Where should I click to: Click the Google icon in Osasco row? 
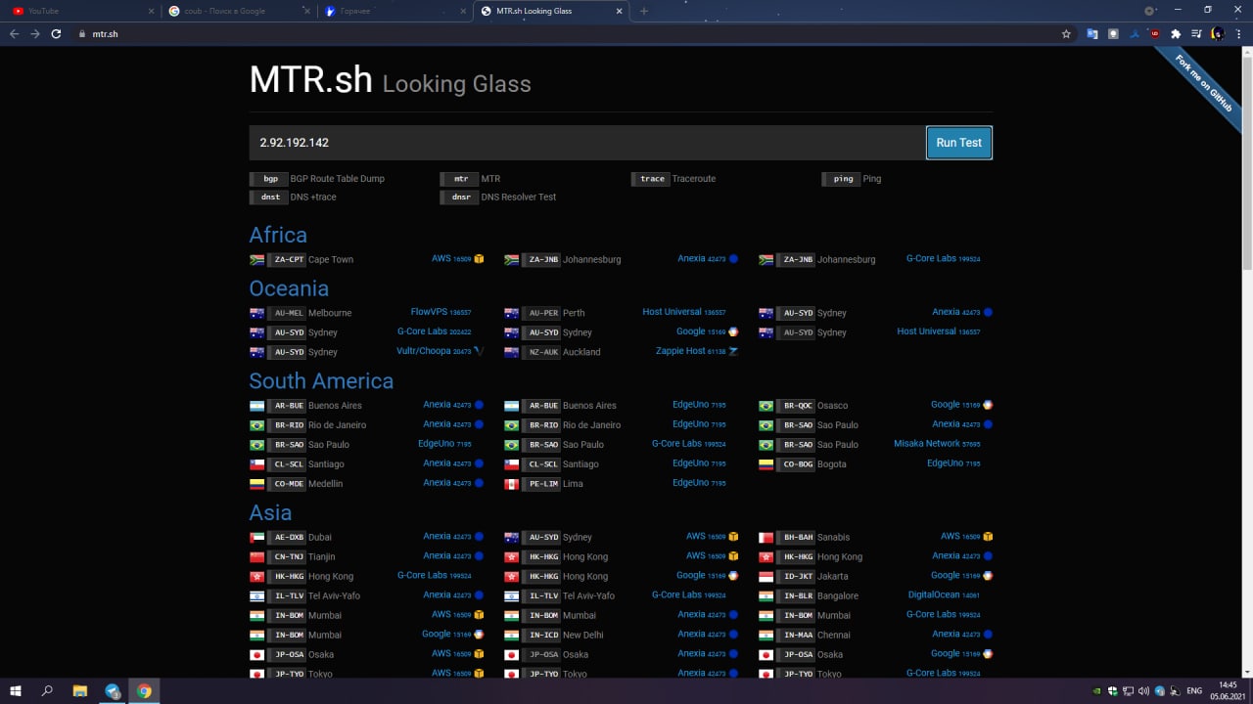988,405
